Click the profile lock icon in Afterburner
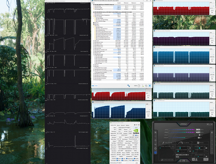The height and width of the screenshot is (164, 216). 212,132
